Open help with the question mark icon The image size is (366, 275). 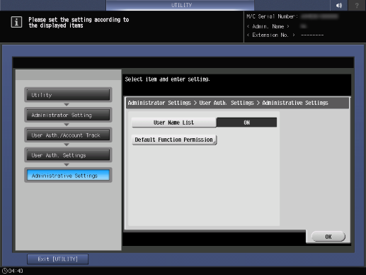(x=357, y=5)
